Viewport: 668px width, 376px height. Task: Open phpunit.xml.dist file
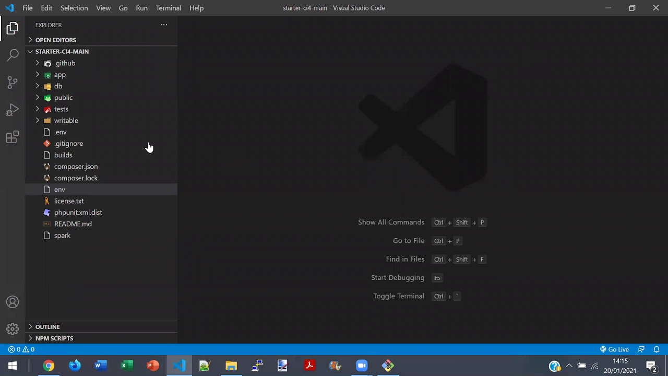pos(101,213)
